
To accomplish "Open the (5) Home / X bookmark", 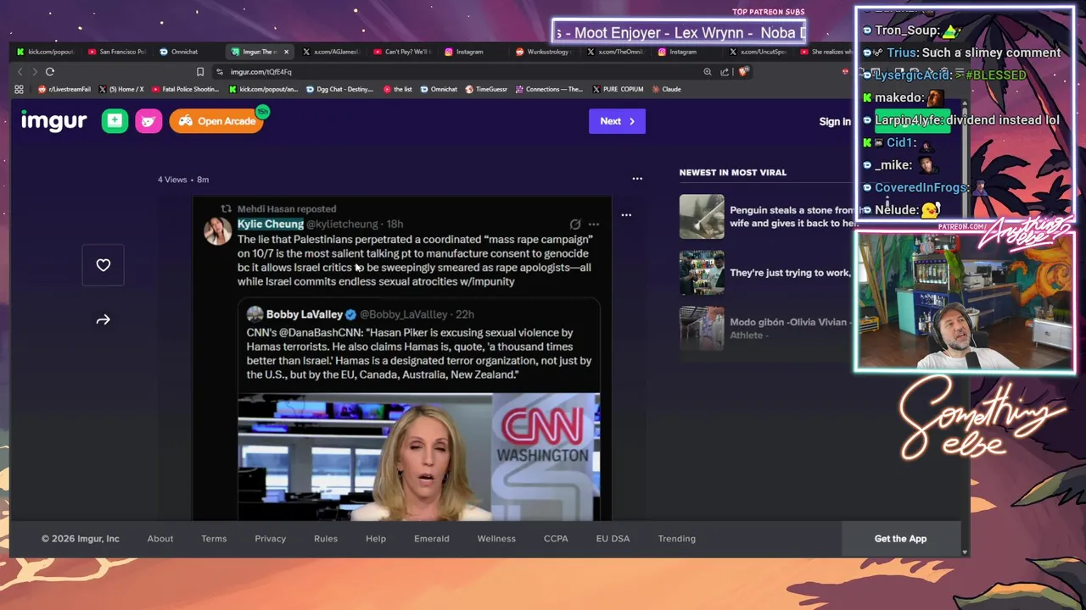I will (x=121, y=89).
